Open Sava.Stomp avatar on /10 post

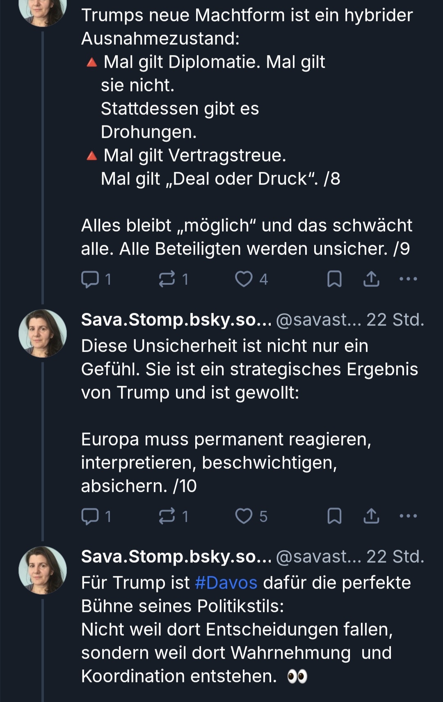43,333
